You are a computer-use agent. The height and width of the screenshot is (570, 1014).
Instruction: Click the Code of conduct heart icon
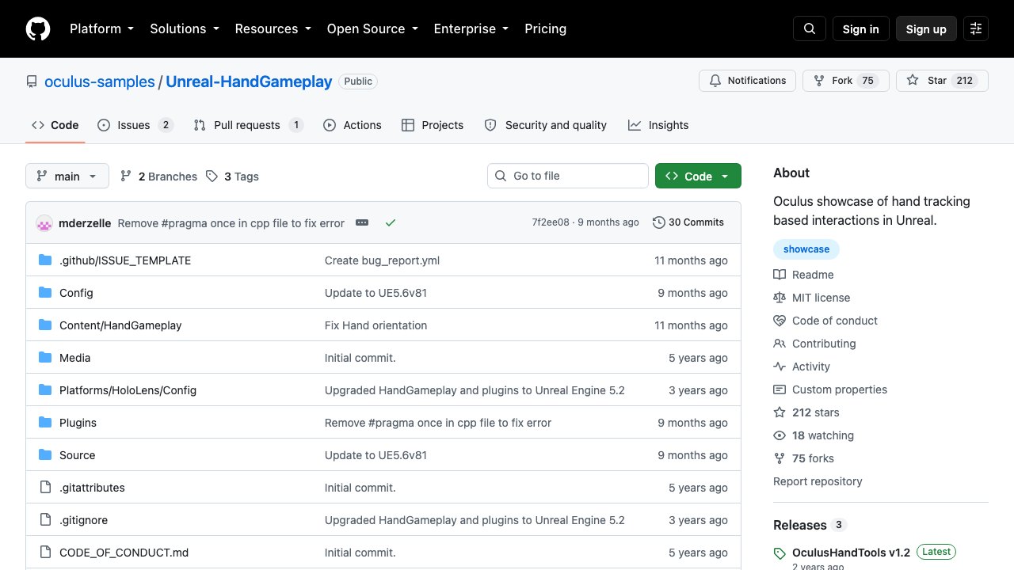[780, 321]
